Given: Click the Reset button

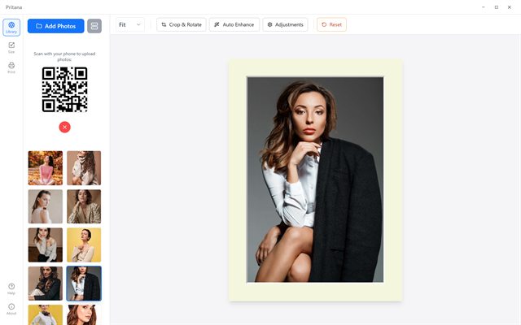Looking at the screenshot, I should point(331,24).
